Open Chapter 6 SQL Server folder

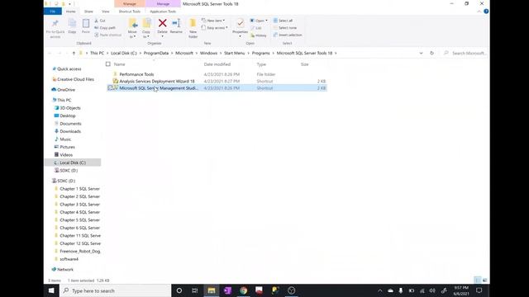point(79,228)
